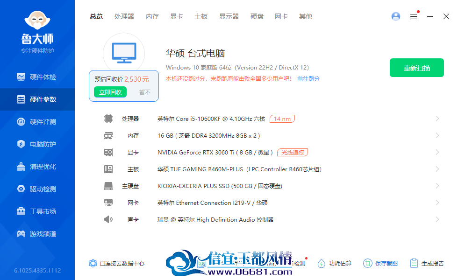Switch to the 显示器 tab
The image size is (458, 280).
click(229, 17)
